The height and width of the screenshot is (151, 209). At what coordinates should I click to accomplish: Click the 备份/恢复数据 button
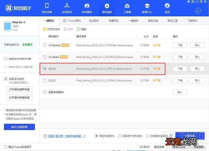click(x=20, y=127)
